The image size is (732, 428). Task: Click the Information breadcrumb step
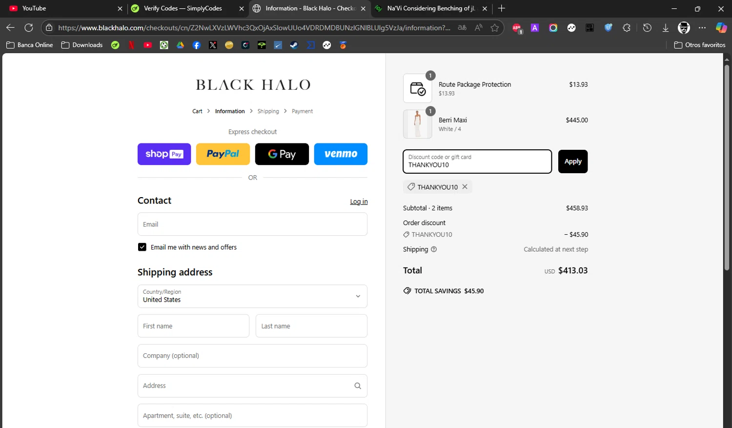pyautogui.click(x=230, y=111)
